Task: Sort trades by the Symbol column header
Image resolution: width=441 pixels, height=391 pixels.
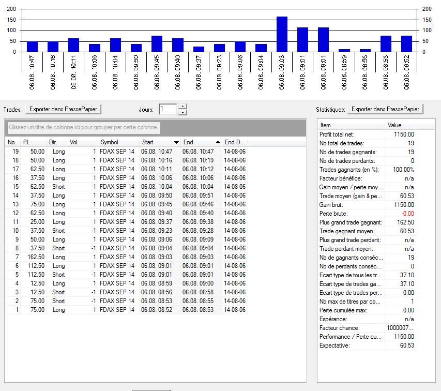Action: coord(118,142)
